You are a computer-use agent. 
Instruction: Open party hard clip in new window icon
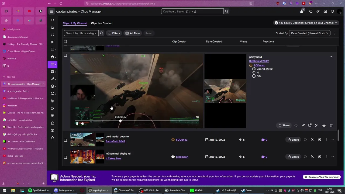click(x=310, y=125)
